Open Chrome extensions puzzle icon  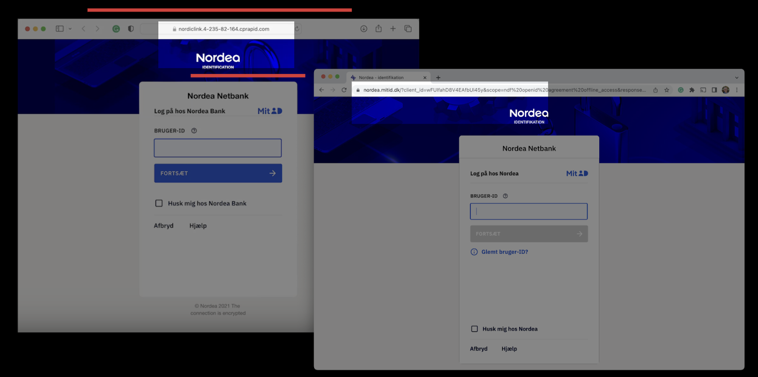click(x=692, y=90)
